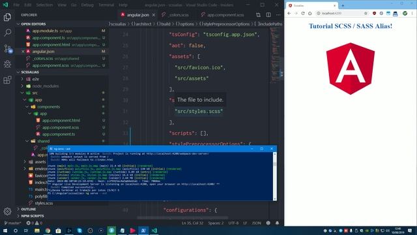Collapse the SCSSALIAS folder section
This screenshot has height=235, width=417.
tap(30, 72)
